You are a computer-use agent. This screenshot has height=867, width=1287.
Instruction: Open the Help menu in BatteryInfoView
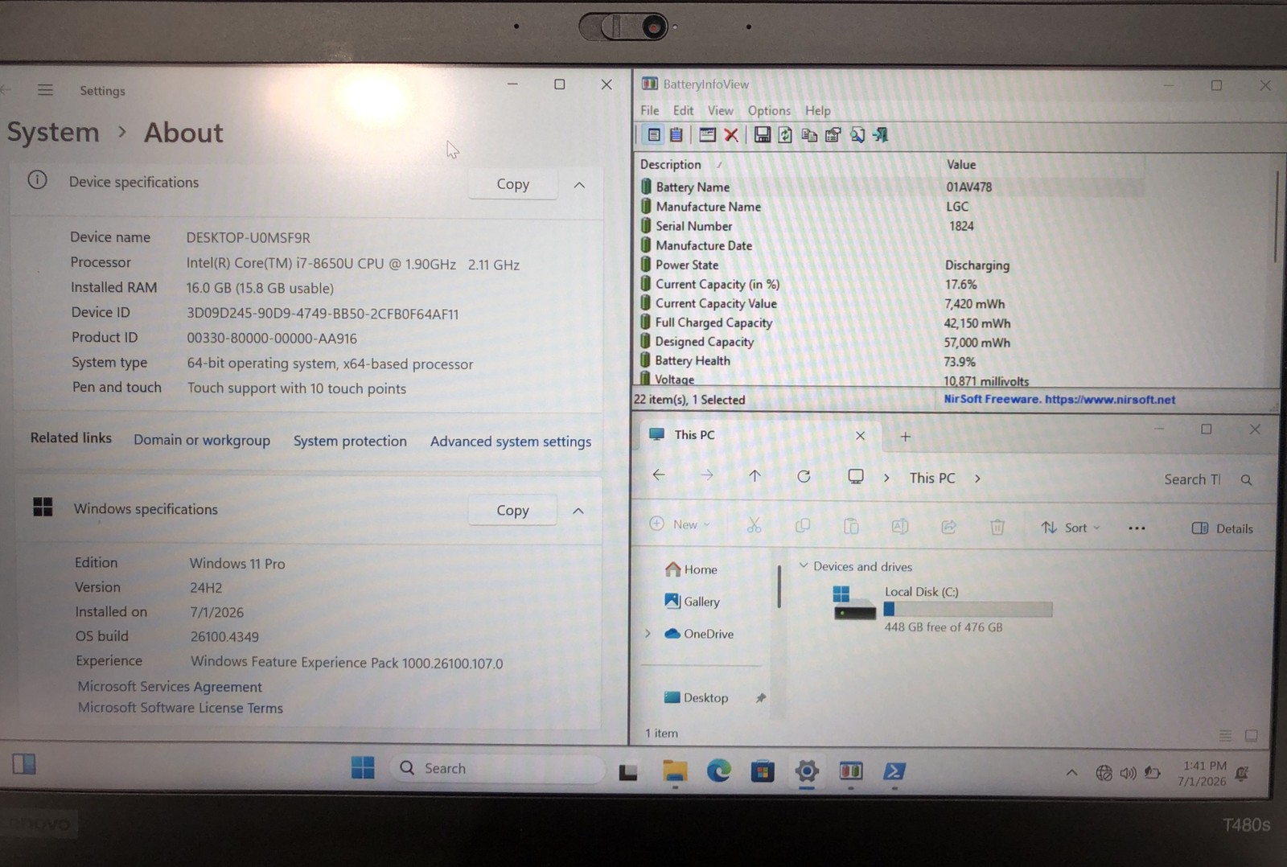[x=817, y=111]
